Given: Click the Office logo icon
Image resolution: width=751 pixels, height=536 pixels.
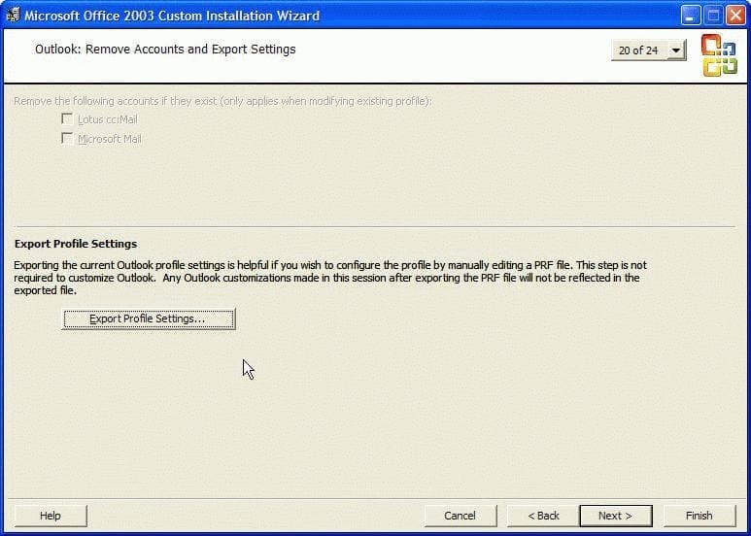Looking at the screenshot, I should [719, 54].
